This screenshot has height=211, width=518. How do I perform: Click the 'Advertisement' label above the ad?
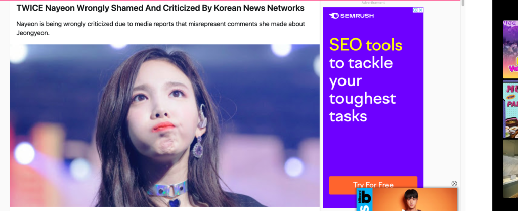(373, 3)
